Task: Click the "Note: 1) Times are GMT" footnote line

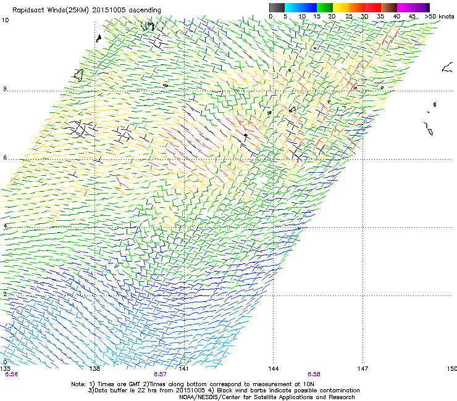Action: coord(193,384)
